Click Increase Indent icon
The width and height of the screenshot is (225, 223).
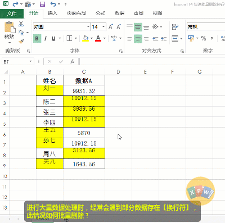[164, 39]
